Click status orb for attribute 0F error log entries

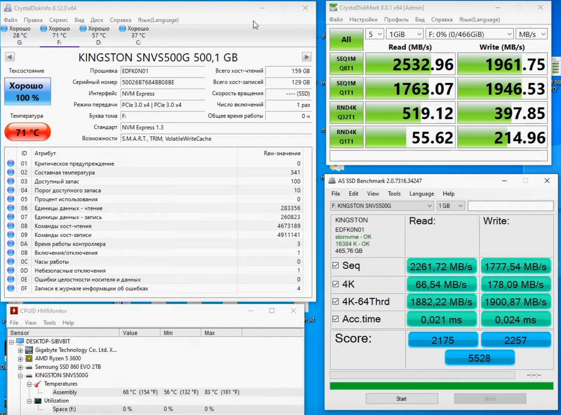click(x=11, y=288)
